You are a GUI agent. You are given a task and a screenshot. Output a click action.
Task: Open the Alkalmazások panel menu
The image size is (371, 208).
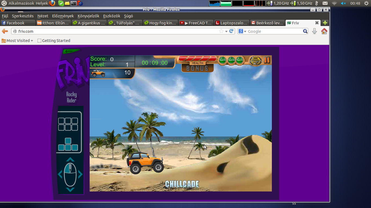21,3
